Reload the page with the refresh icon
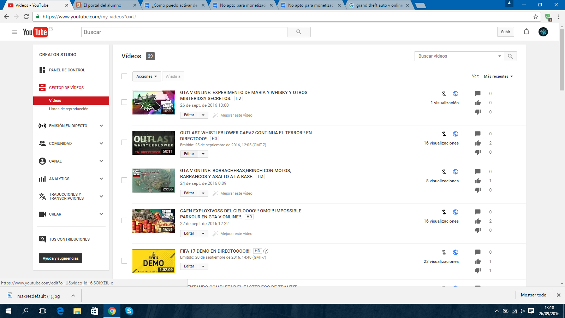565x318 pixels. coord(26,17)
